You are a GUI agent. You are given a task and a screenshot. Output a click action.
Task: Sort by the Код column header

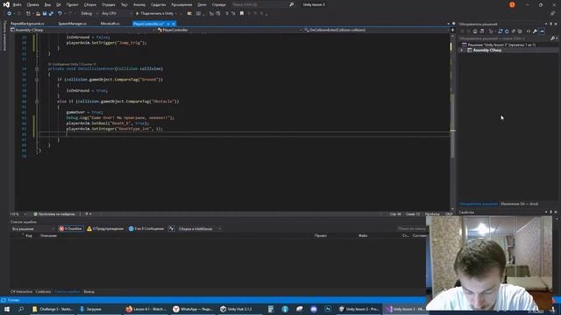29,235
